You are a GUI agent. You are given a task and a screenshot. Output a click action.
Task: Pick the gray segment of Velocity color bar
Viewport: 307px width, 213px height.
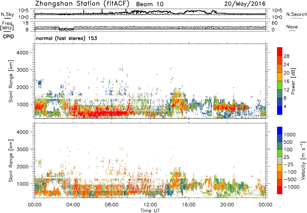point(280,160)
